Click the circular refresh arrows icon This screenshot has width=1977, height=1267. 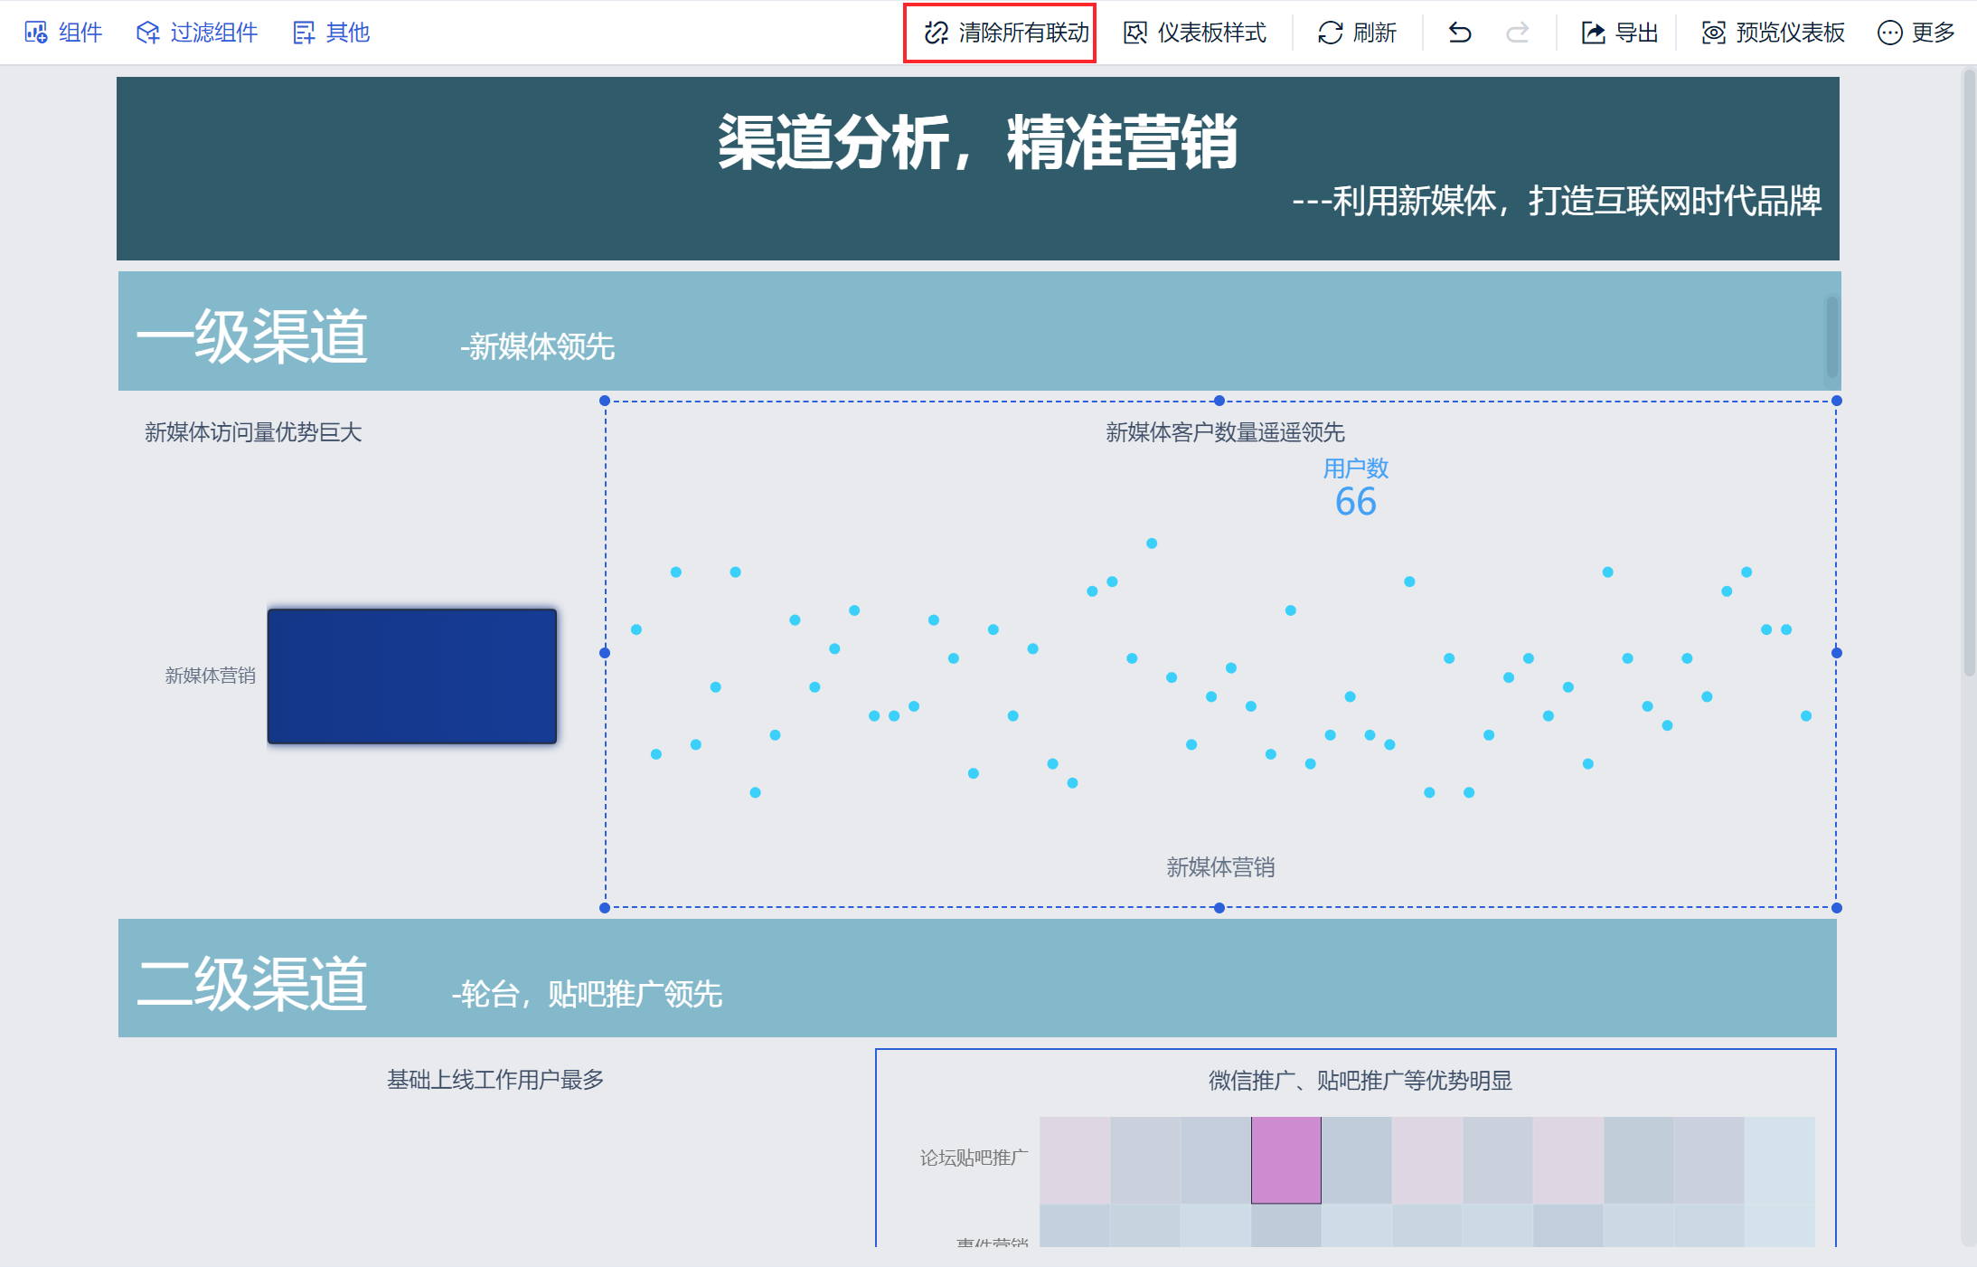tap(1331, 33)
